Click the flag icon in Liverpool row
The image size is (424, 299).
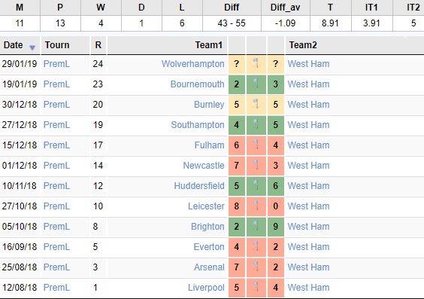256,287
